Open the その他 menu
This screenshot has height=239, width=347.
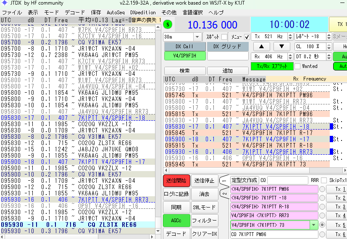[169, 13]
